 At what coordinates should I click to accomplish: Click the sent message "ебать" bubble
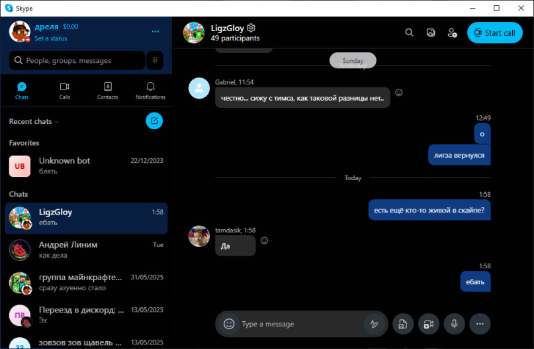point(475,281)
